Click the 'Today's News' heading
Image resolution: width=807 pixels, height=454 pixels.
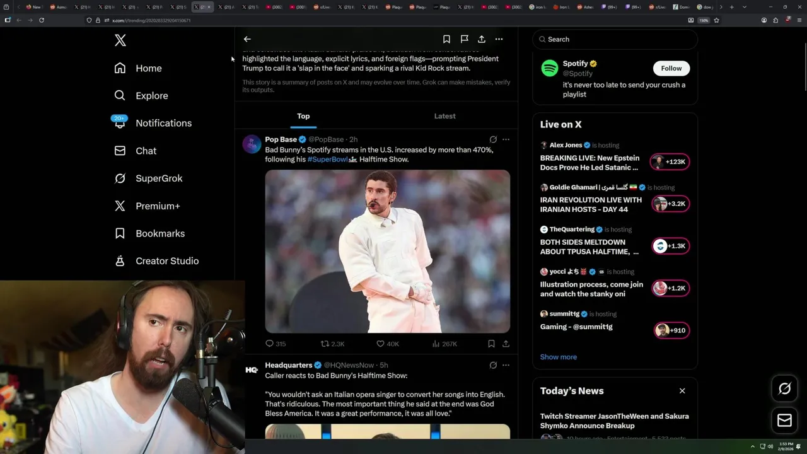pos(572,391)
